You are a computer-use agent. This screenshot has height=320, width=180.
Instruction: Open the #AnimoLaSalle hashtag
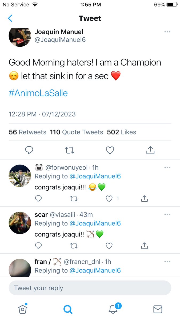coord(38,93)
